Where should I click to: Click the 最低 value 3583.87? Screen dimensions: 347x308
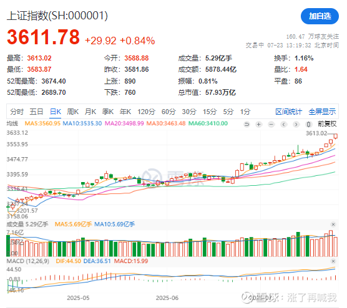pyautogui.click(x=39, y=69)
